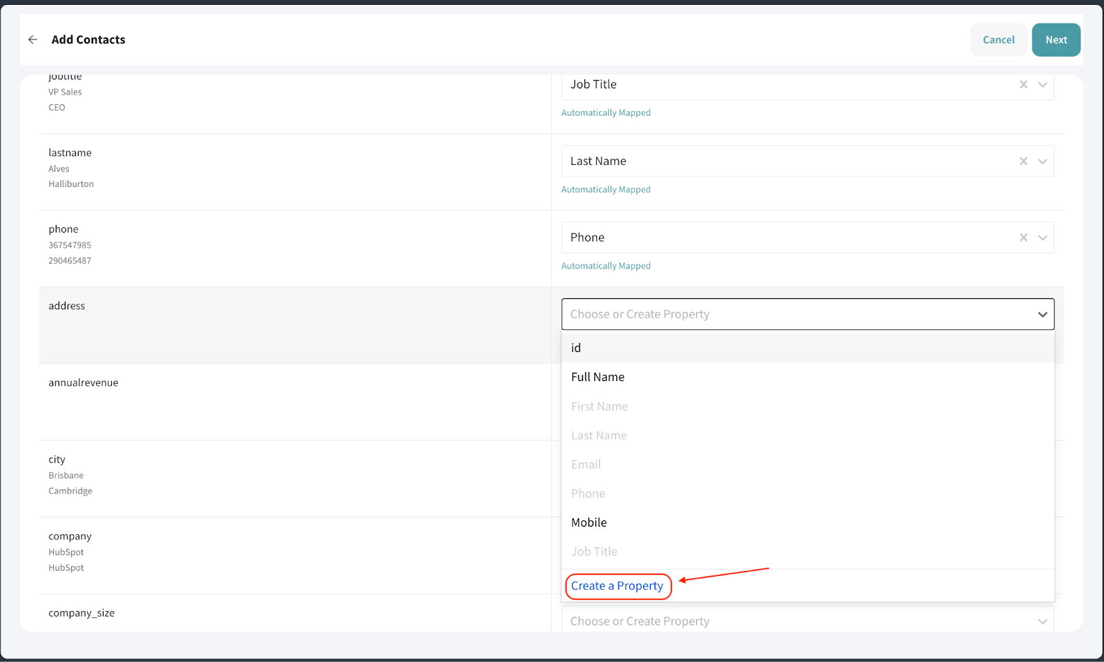Image resolution: width=1104 pixels, height=662 pixels.
Task: Click the Choose or Create Property field
Action: point(793,314)
